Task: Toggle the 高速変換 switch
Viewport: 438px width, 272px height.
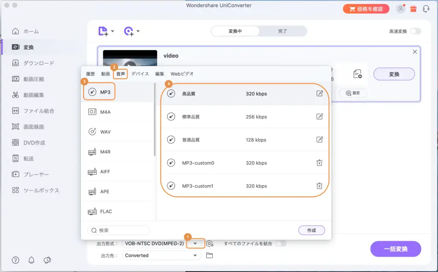Action: pos(415,31)
